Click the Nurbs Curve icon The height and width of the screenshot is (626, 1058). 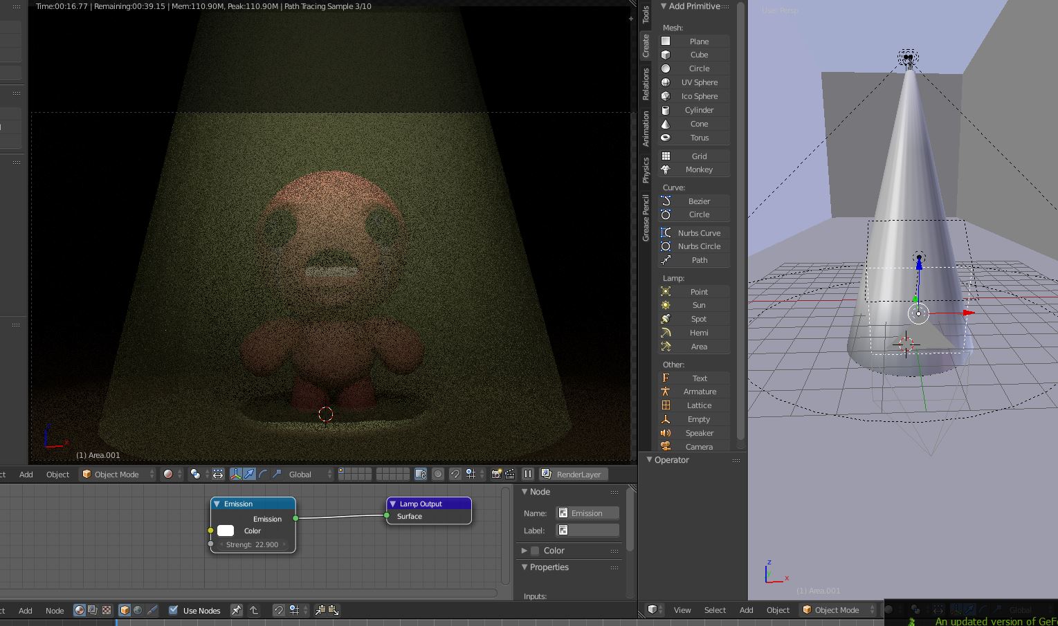point(666,233)
